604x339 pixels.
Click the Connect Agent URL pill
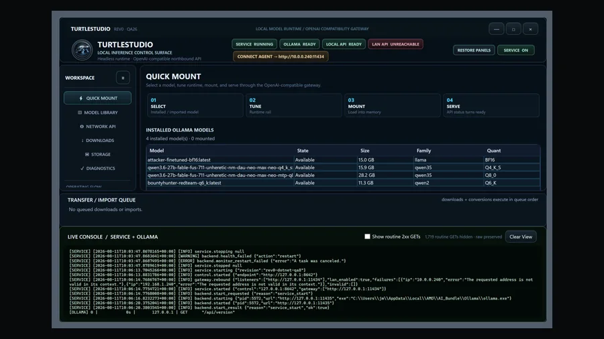click(281, 56)
